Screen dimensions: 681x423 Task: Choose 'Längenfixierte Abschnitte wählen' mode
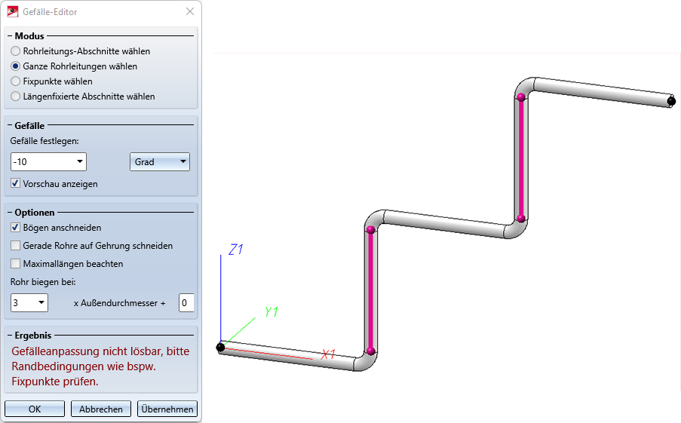pos(16,97)
